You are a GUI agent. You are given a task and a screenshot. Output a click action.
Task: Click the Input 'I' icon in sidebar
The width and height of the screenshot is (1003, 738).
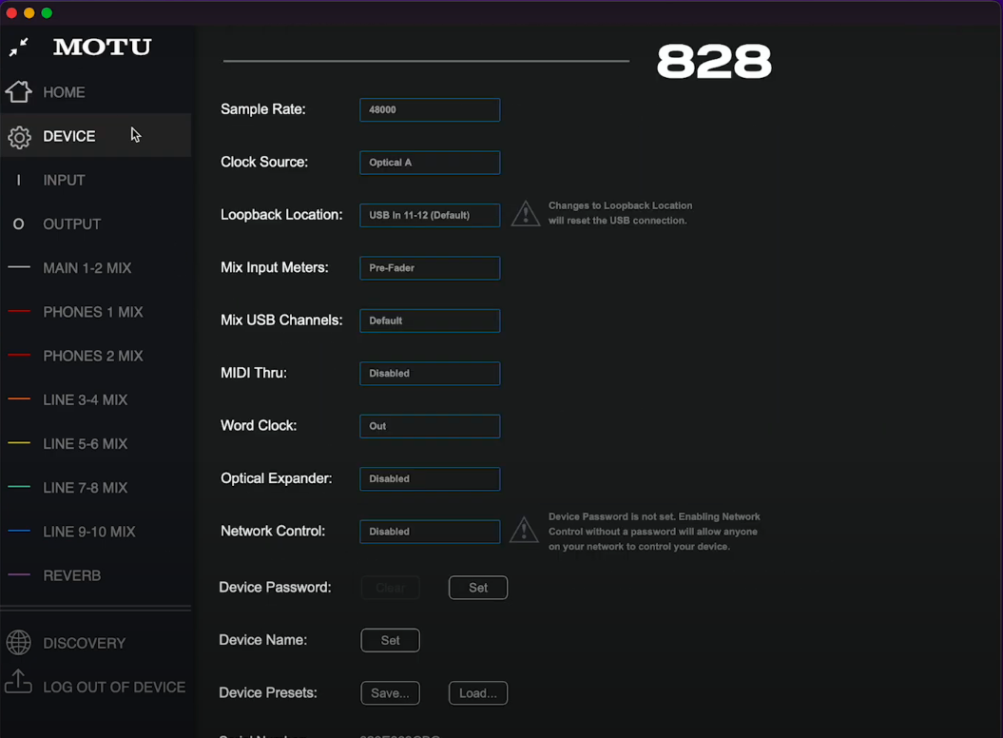[x=19, y=180]
